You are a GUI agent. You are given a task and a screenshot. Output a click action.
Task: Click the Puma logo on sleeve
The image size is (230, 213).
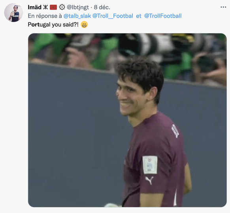(149, 180)
